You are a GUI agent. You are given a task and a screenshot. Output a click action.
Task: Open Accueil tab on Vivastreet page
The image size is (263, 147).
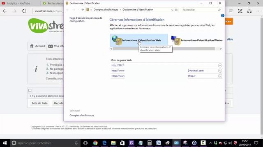click(37, 46)
